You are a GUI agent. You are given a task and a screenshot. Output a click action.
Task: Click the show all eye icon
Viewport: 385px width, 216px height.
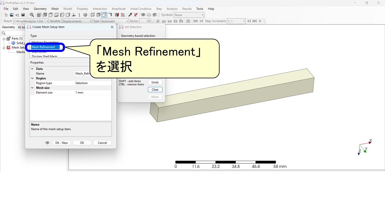tap(143, 15)
